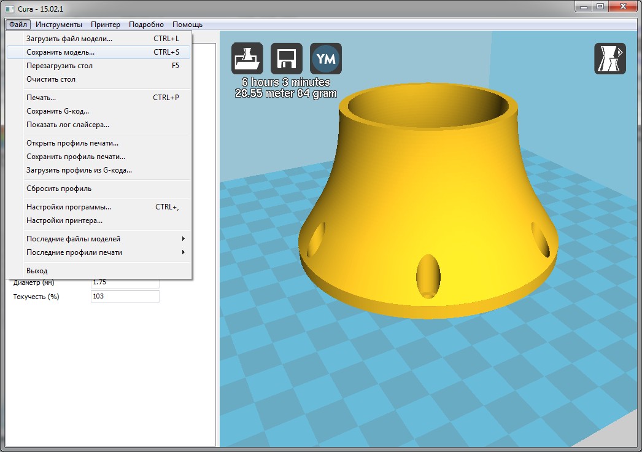Click the 'Диаметр (мм)' input field
This screenshot has height=452, width=642.
pos(125,283)
